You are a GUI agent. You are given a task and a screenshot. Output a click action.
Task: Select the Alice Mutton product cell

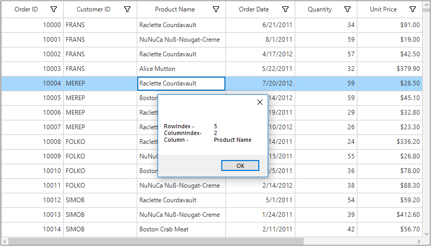pos(181,69)
